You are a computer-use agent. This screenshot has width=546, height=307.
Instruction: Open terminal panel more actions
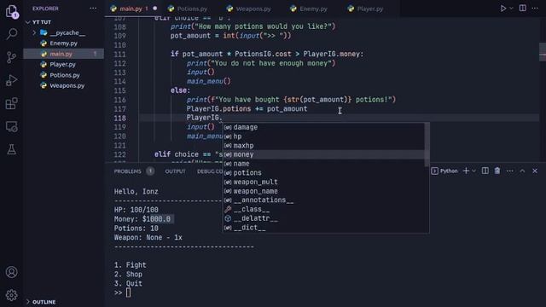(510, 171)
